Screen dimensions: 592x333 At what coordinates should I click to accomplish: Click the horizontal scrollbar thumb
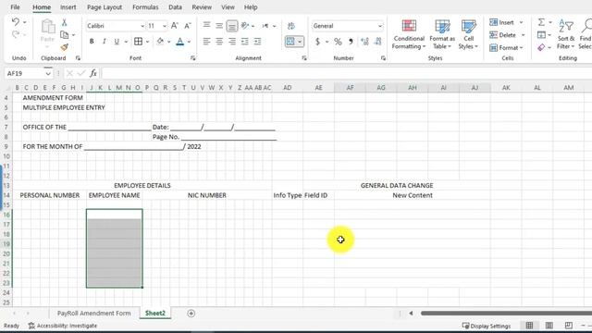click(506, 313)
